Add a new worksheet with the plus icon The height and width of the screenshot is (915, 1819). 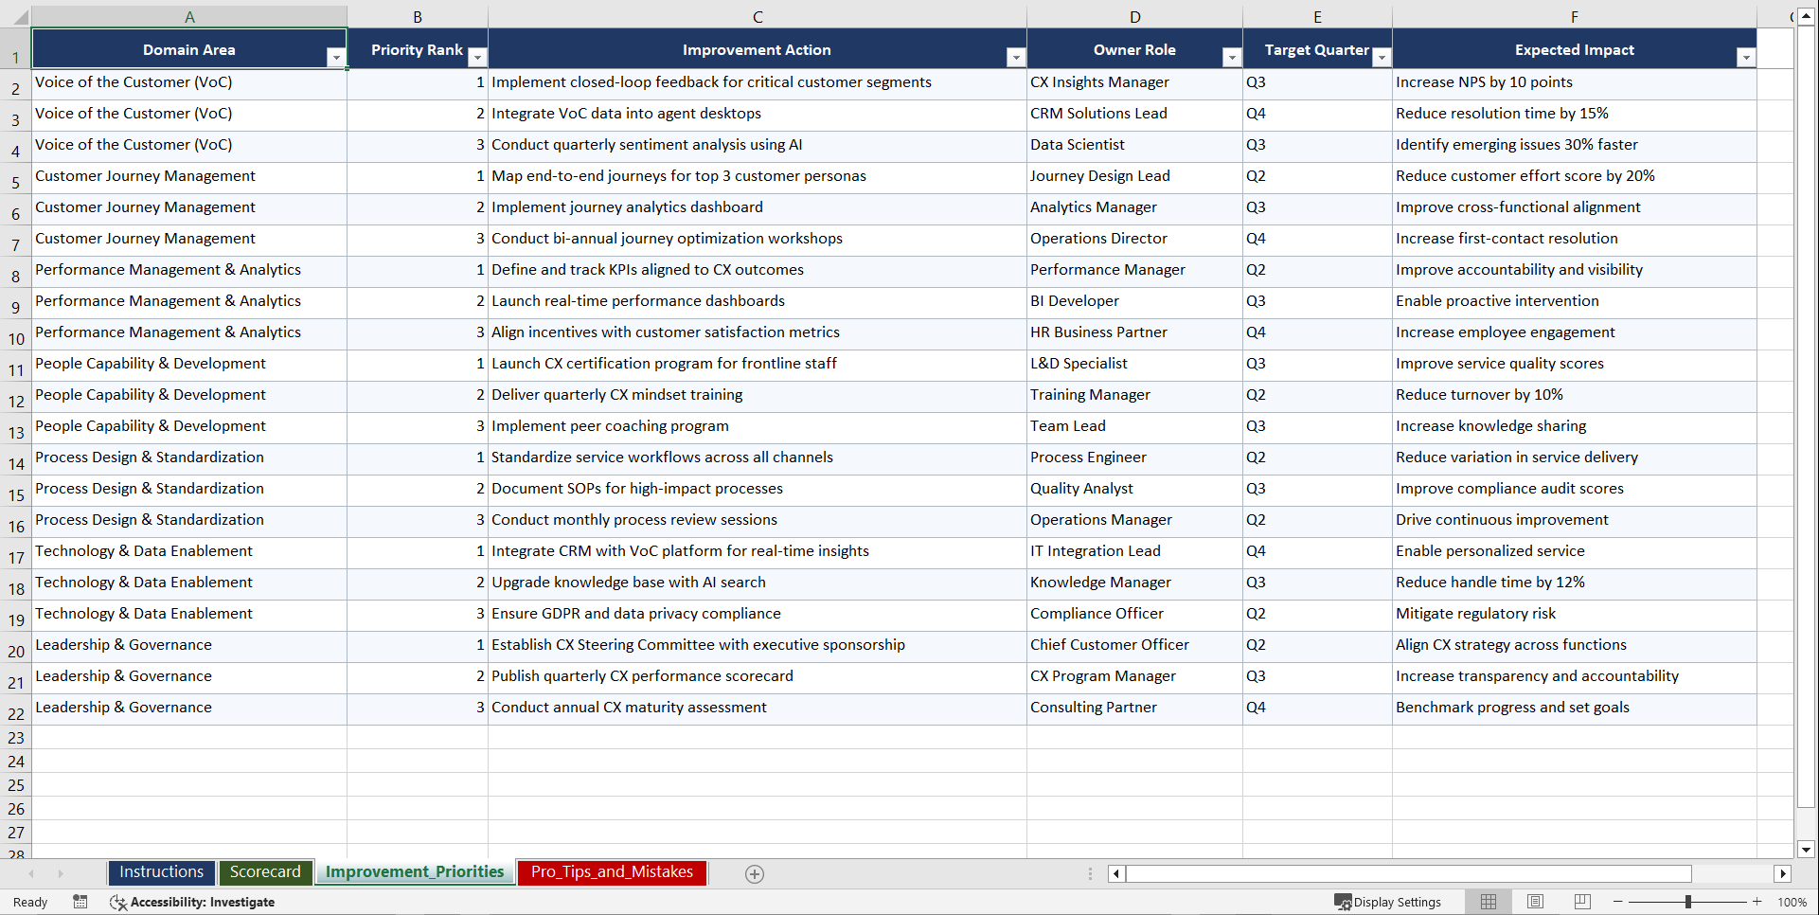click(x=755, y=873)
